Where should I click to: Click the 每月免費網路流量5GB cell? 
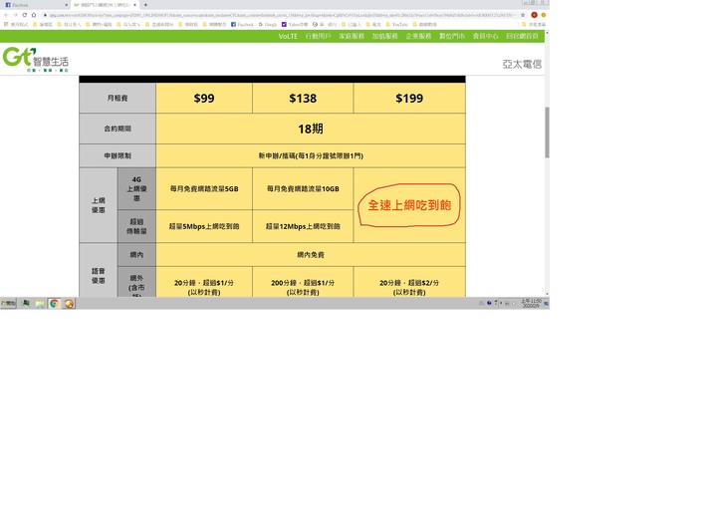coord(204,188)
